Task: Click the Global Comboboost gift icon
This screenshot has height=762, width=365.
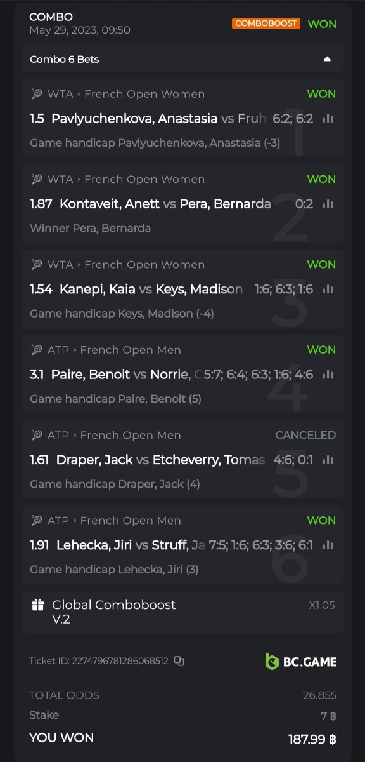Action: 38,605
